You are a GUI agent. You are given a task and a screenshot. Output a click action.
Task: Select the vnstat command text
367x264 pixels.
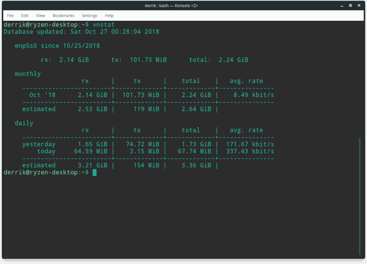(104, 24)
